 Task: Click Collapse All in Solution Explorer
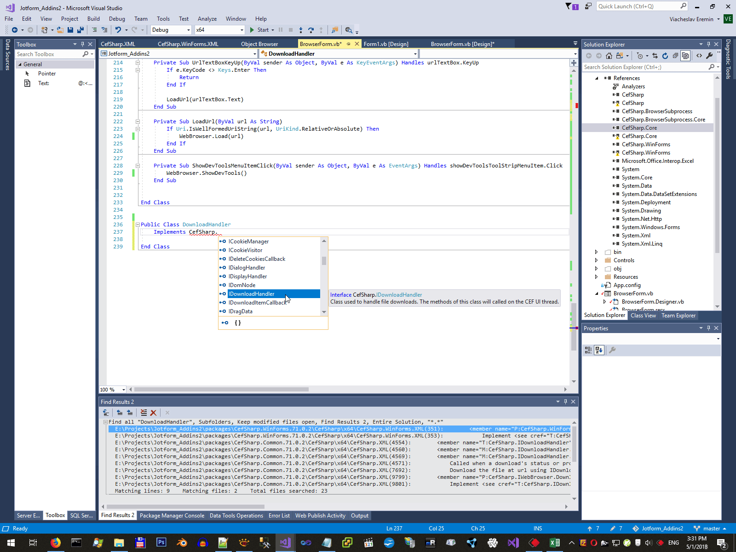point(675,56)
